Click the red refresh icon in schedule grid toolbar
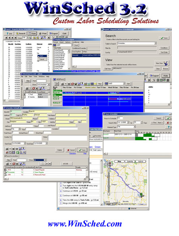This screenshot has height=236, width=179. pos(72,84)
